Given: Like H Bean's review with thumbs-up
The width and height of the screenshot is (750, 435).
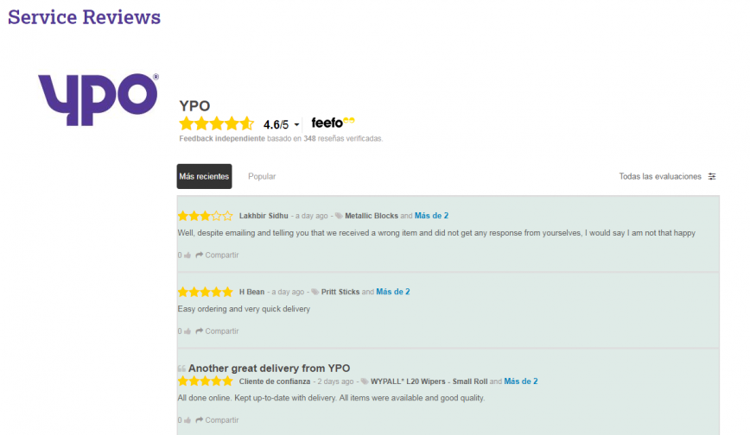Looking at the screenshot, I should 187,331.
